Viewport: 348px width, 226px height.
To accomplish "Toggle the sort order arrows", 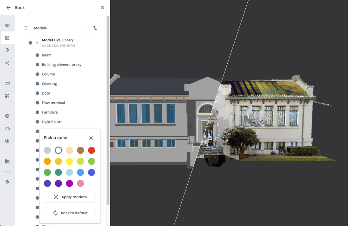I will click(95, 28).
